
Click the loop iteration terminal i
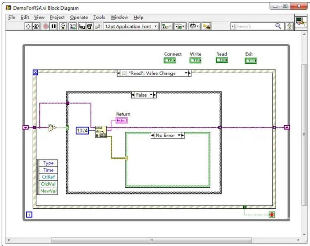pyautogui.click(x=29, y=214)
